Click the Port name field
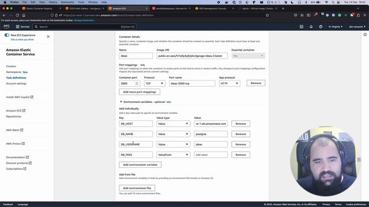This screenshot has height=207, width=369. pyautogui.click(x=192, y=83)
